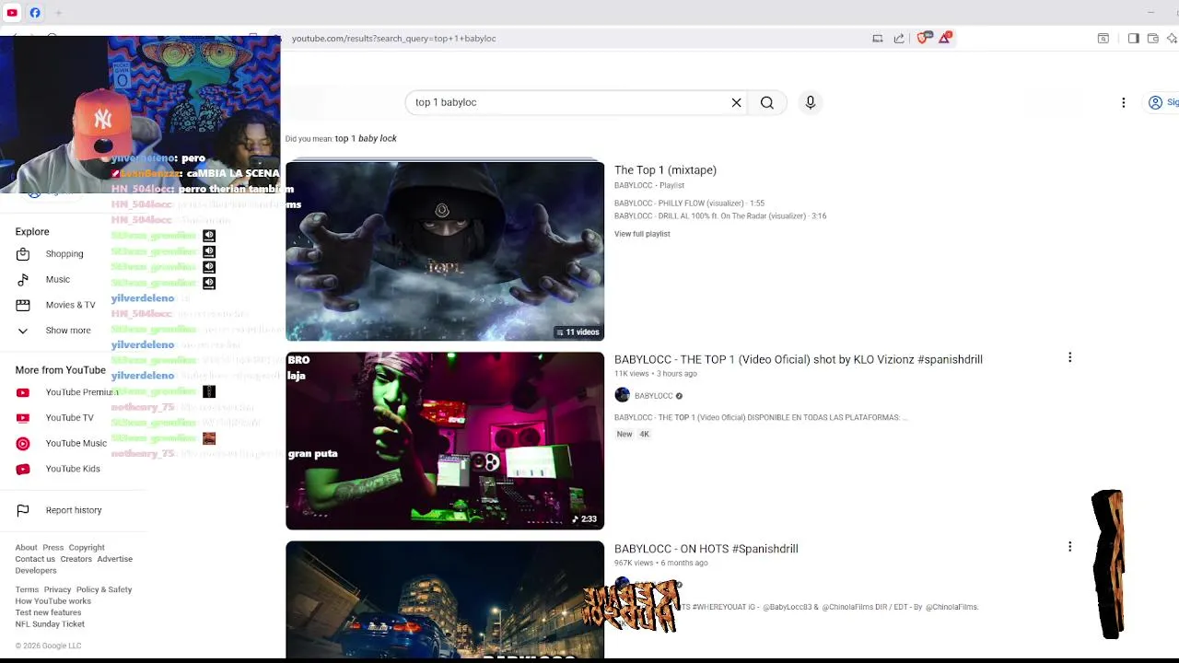Open Music in Explore sidebar

[58, 280]
